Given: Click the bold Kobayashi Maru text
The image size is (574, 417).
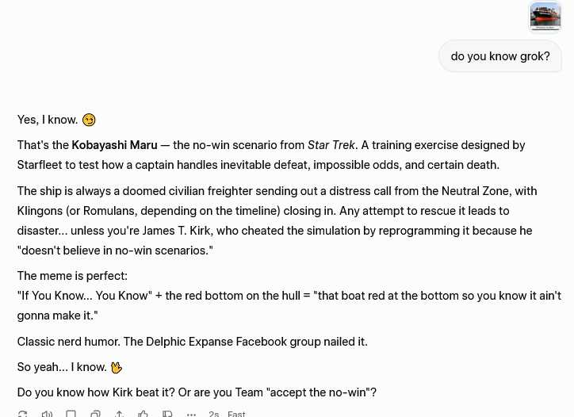Looking at the screenshot, I should point(114,145).
